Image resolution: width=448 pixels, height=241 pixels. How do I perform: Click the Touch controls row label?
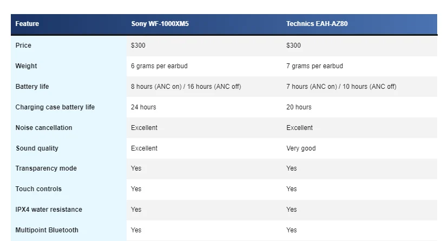click(x=38, y=189)
